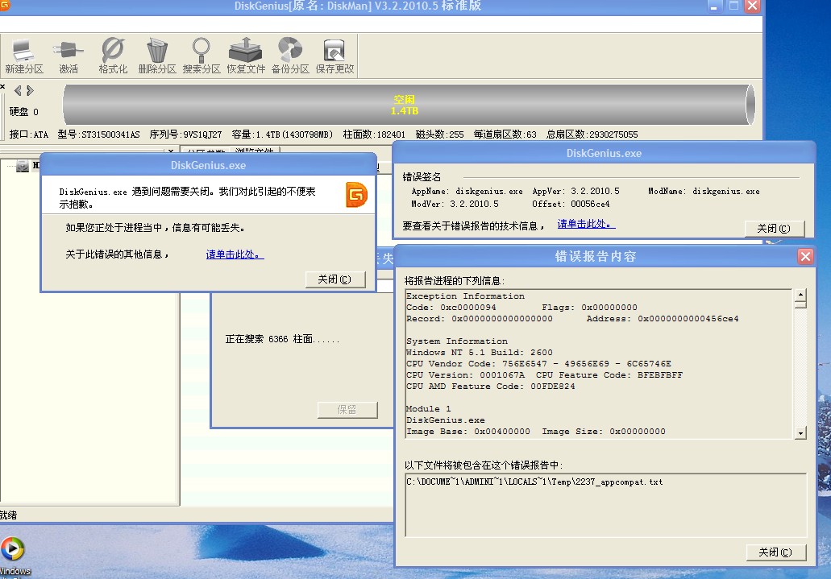Viewport: 831px width, 579px height.
Task: Click the 激活 (activate) toolbar icon
Action: pos(69,56)
